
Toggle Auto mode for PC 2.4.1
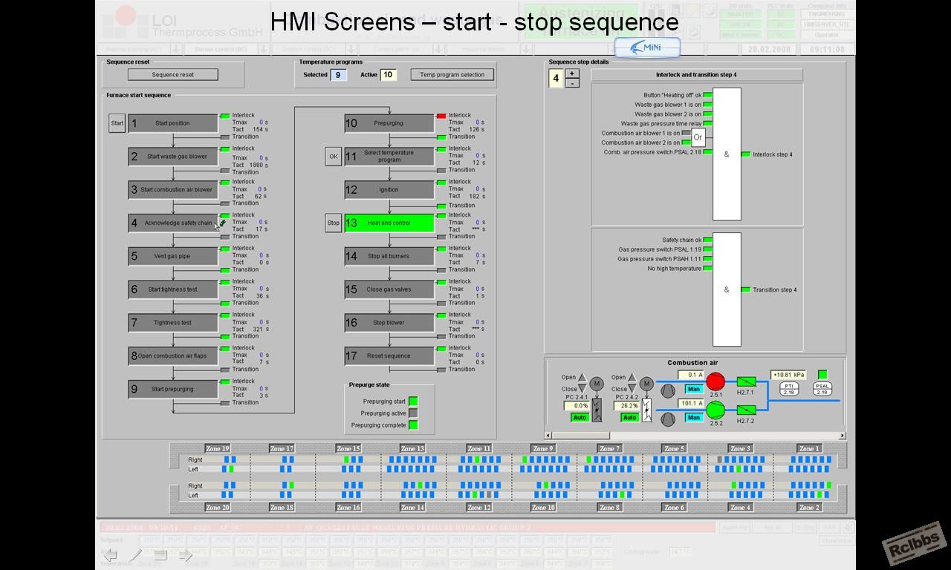(580, 418)
